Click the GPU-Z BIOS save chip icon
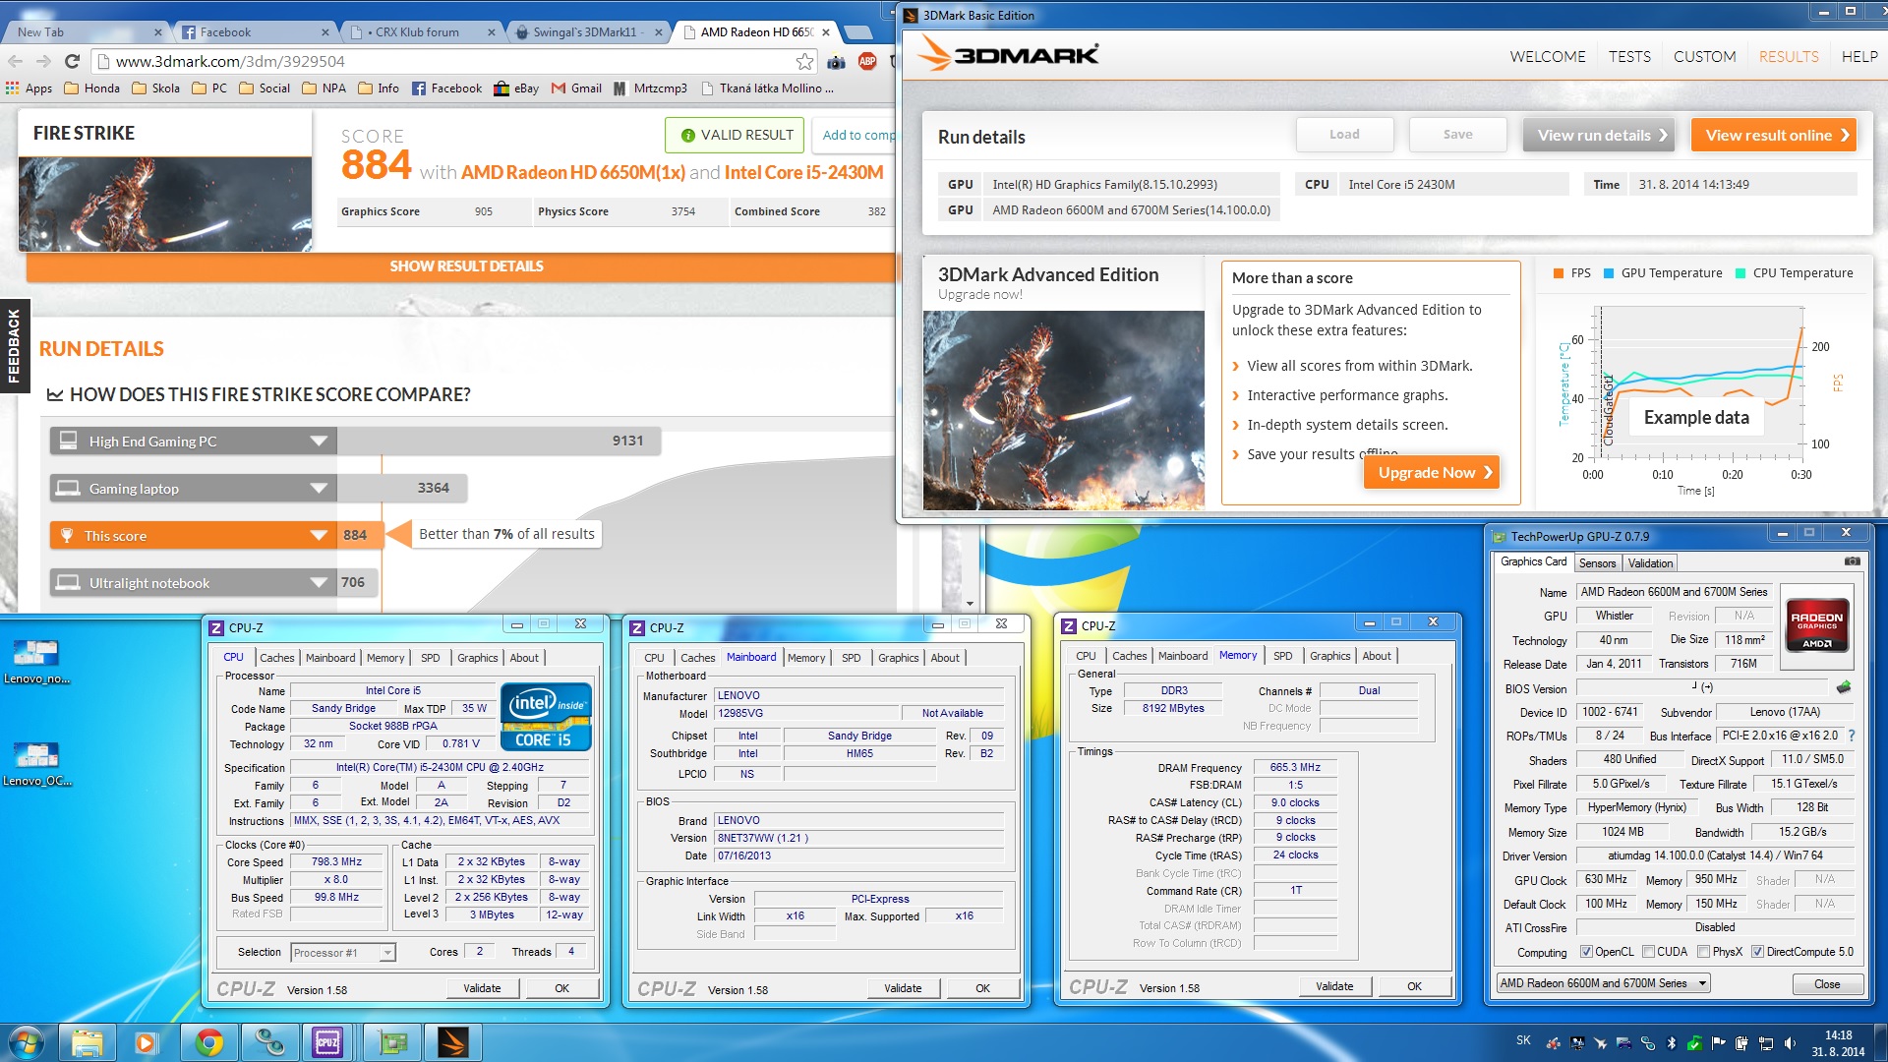The width and height of the screenshot is (1888, 1062). (x=1844, y=687)
